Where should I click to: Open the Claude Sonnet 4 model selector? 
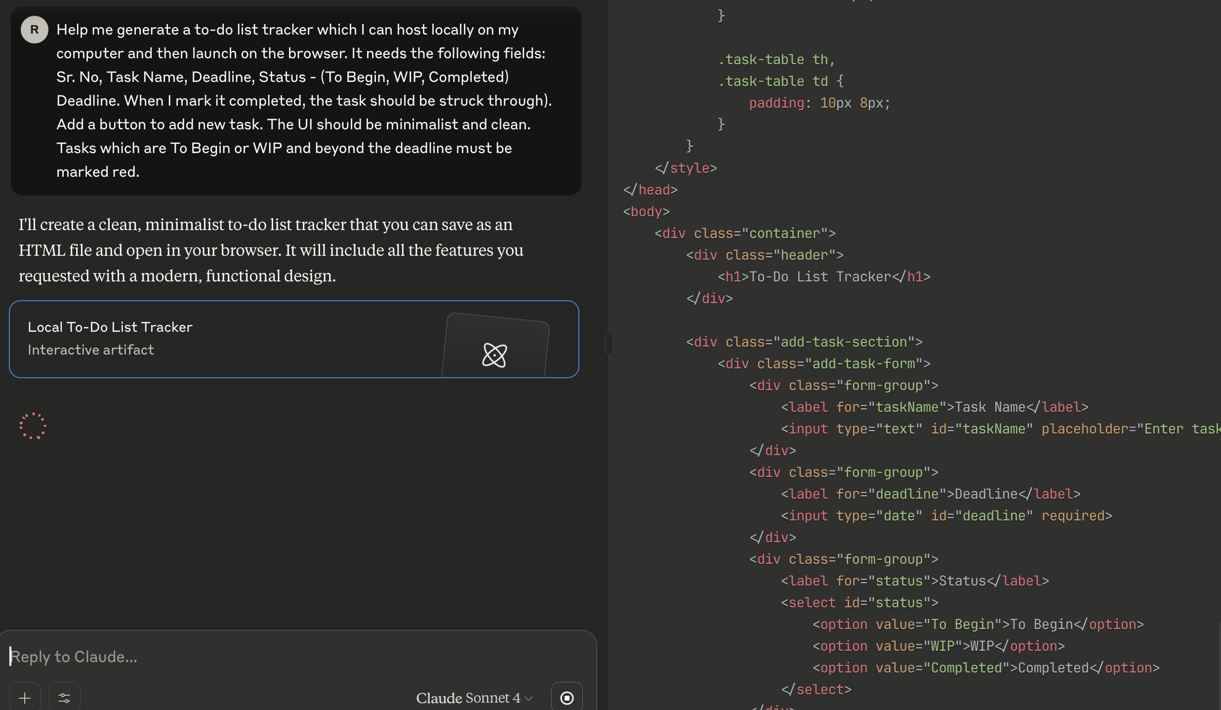474,698
